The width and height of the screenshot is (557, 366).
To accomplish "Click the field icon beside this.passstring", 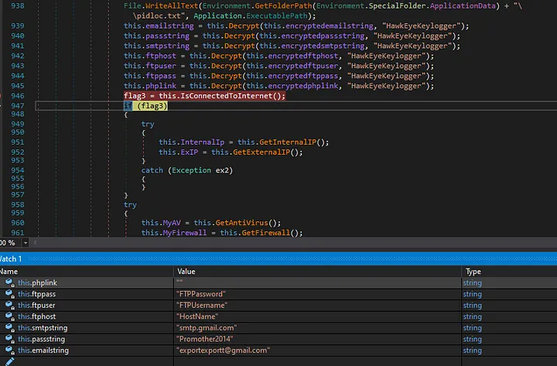I will click(9, 339).
